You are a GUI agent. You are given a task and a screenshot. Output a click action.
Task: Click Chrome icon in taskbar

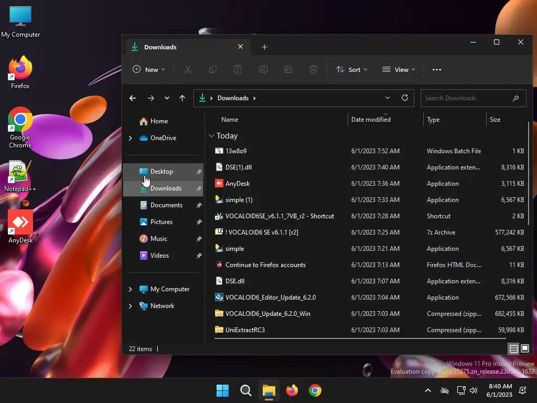point(315,390)
